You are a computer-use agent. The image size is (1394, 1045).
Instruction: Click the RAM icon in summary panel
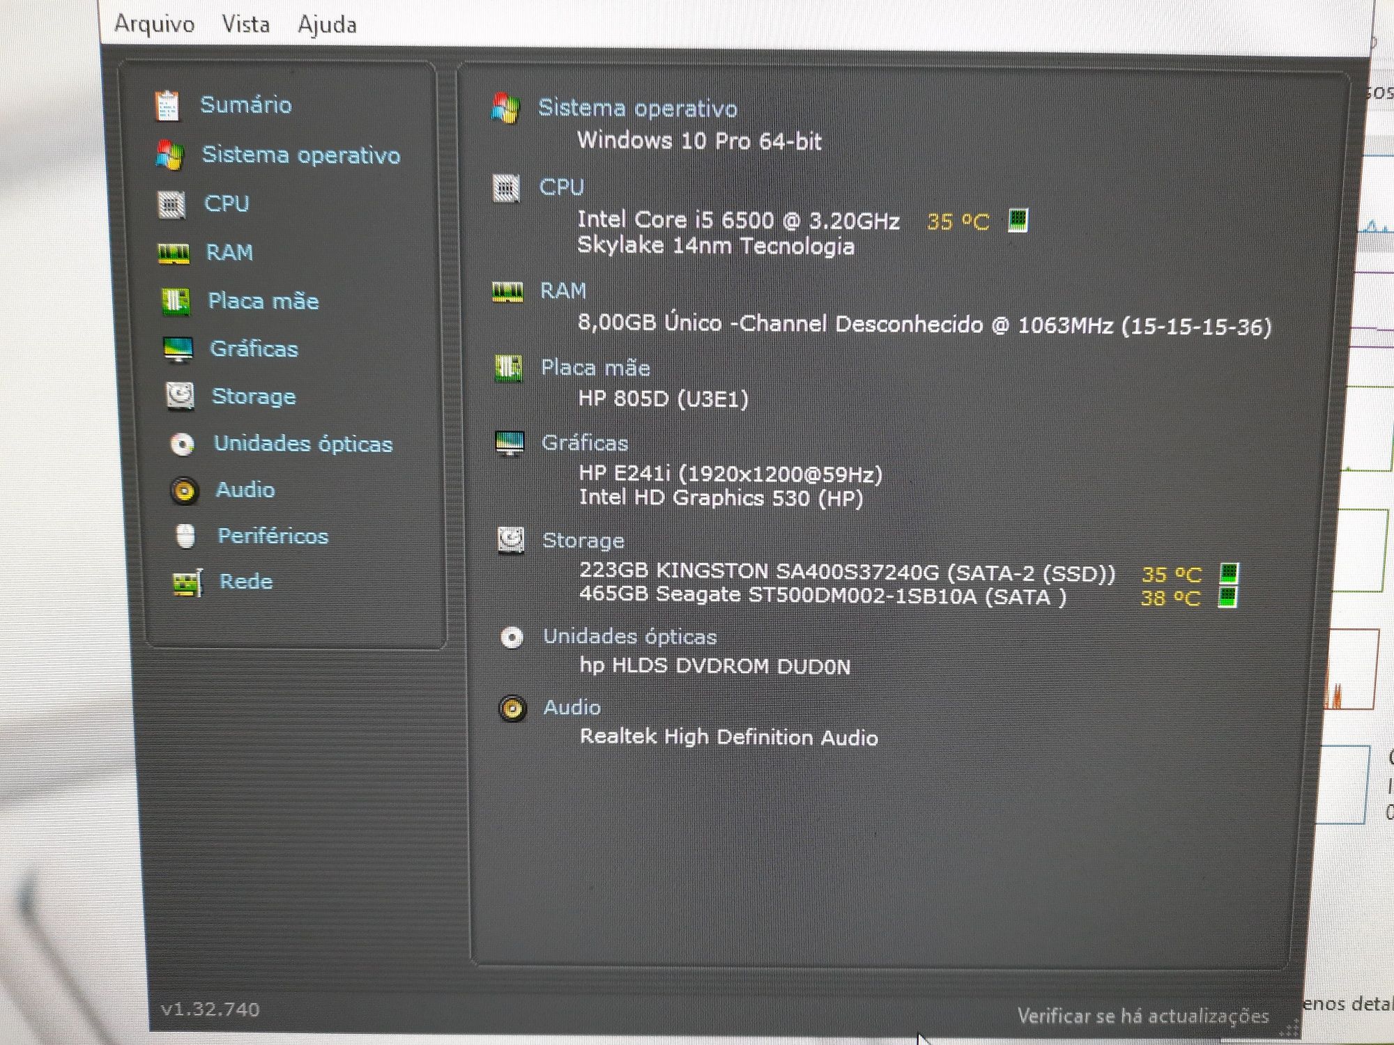[x=507, y=291]
